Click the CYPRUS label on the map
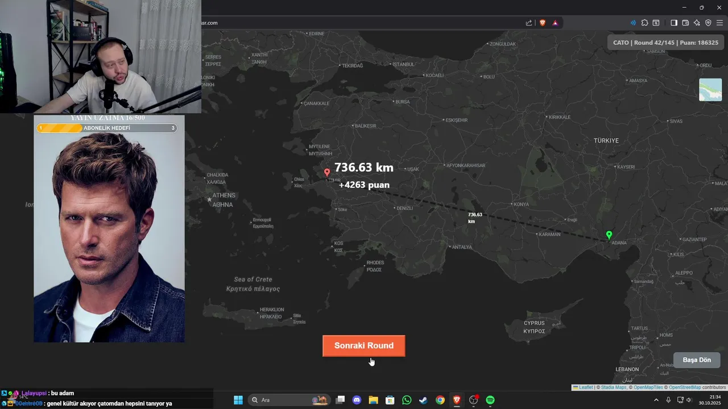This screenshot has width=728, height=409. (535, 323)
